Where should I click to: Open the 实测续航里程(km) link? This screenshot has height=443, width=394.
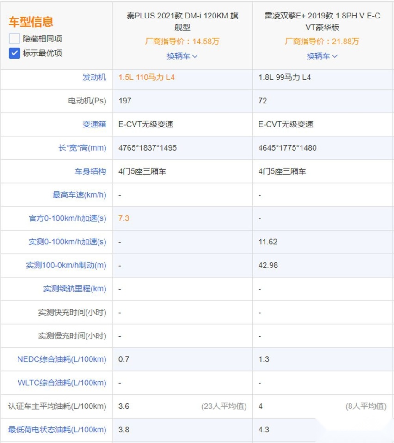pos(74,289)
